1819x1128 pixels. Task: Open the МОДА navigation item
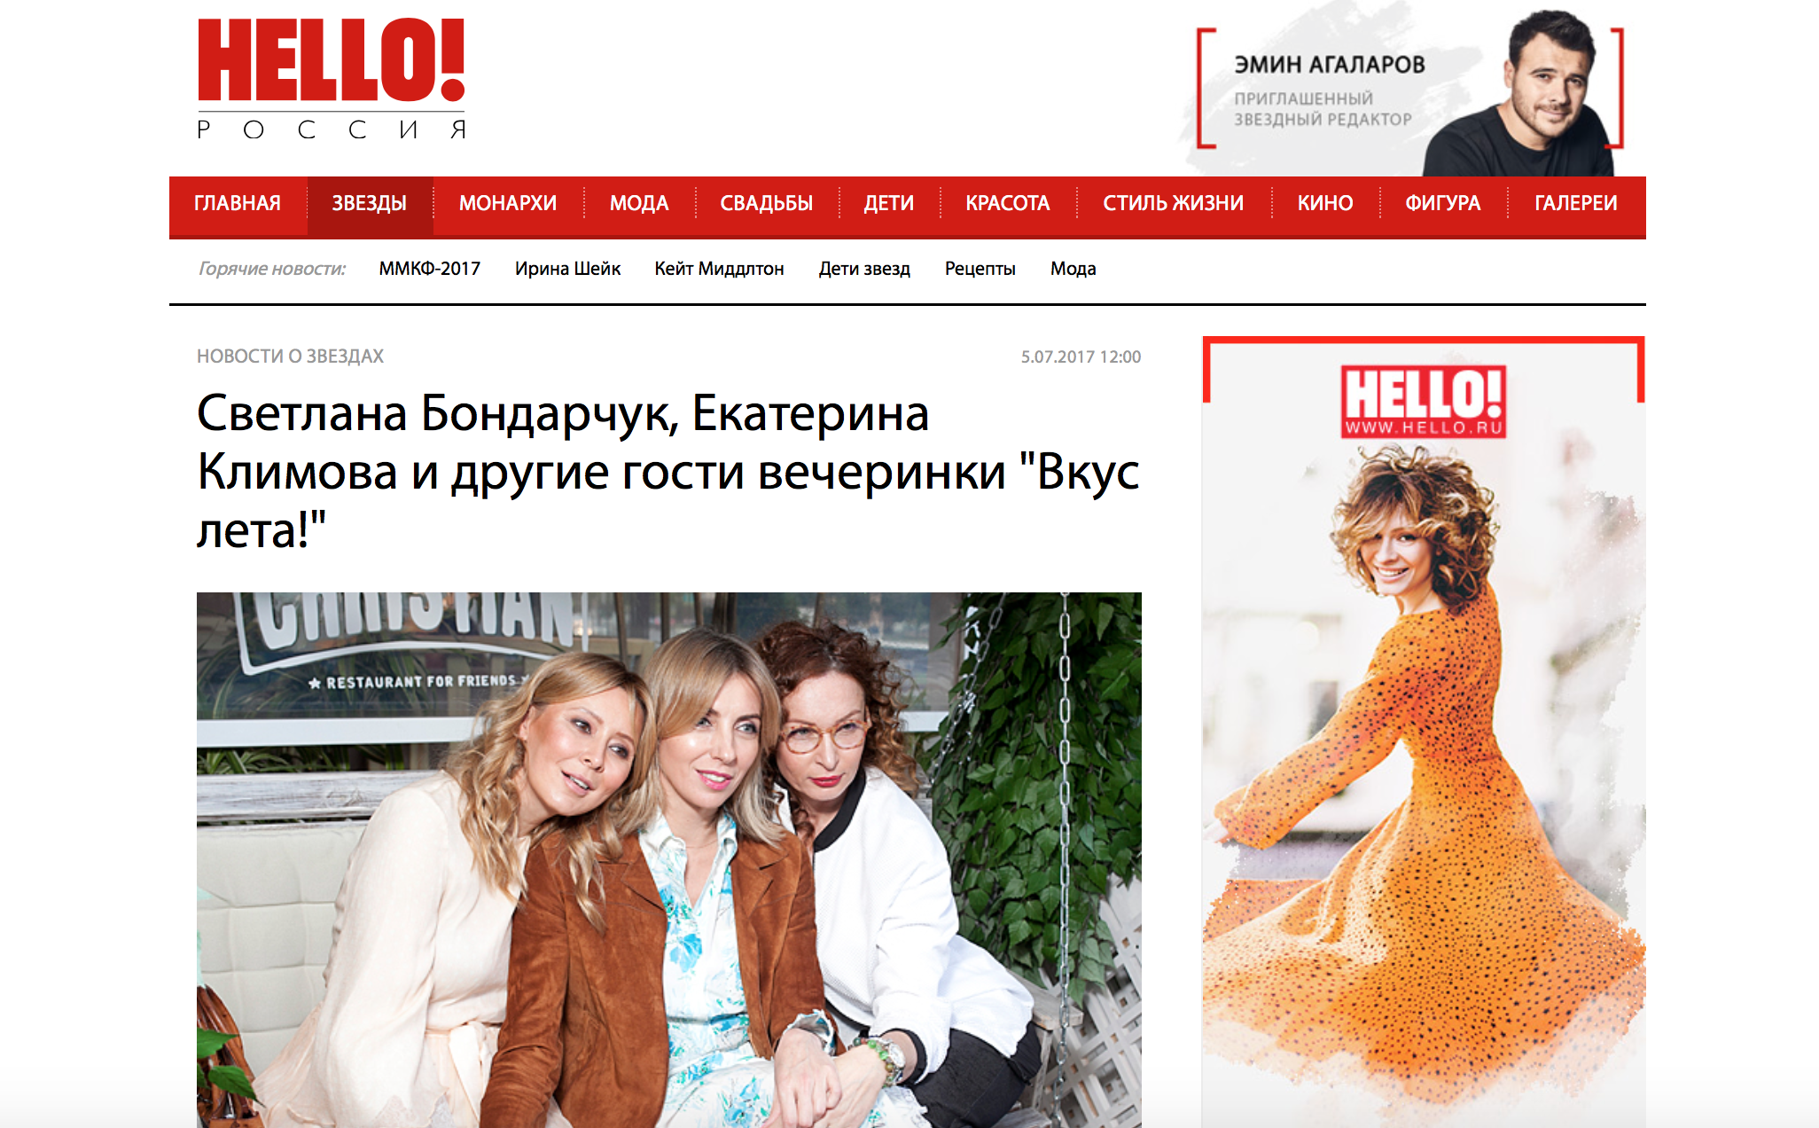pos(639,203)
